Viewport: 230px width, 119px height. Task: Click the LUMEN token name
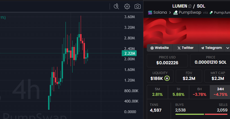[x=180, y=6]
